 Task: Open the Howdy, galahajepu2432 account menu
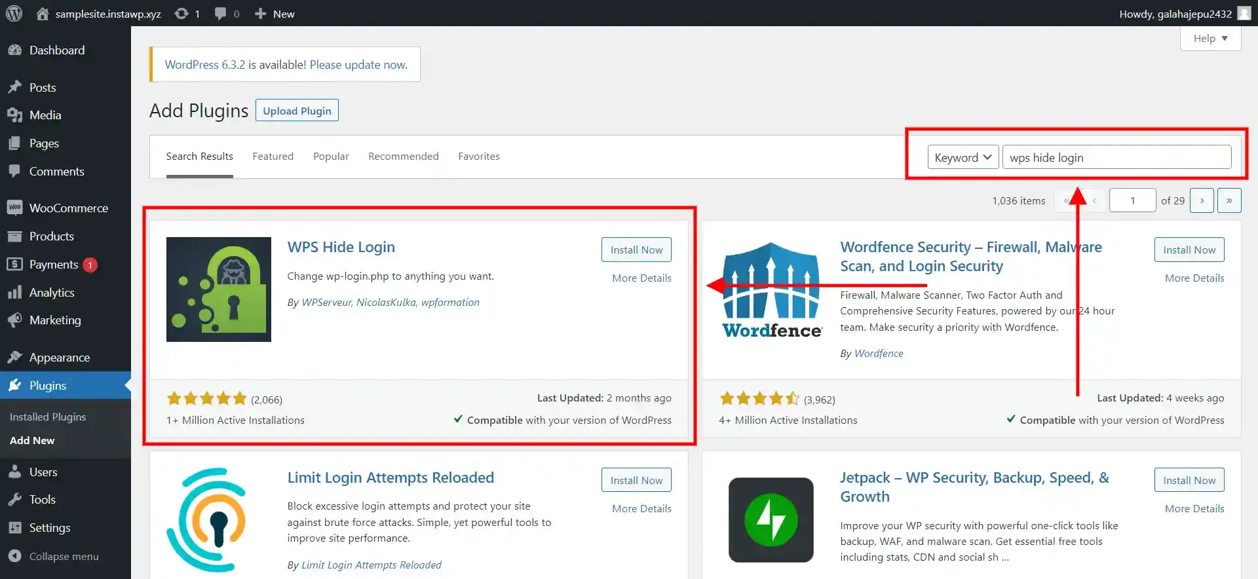tap(1185, 13)
